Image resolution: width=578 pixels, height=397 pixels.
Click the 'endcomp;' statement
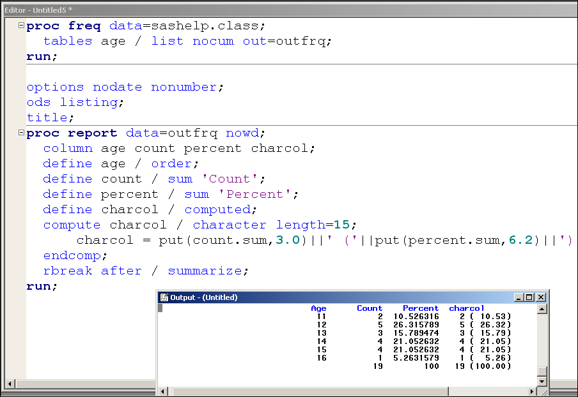(x=75, y=256)
